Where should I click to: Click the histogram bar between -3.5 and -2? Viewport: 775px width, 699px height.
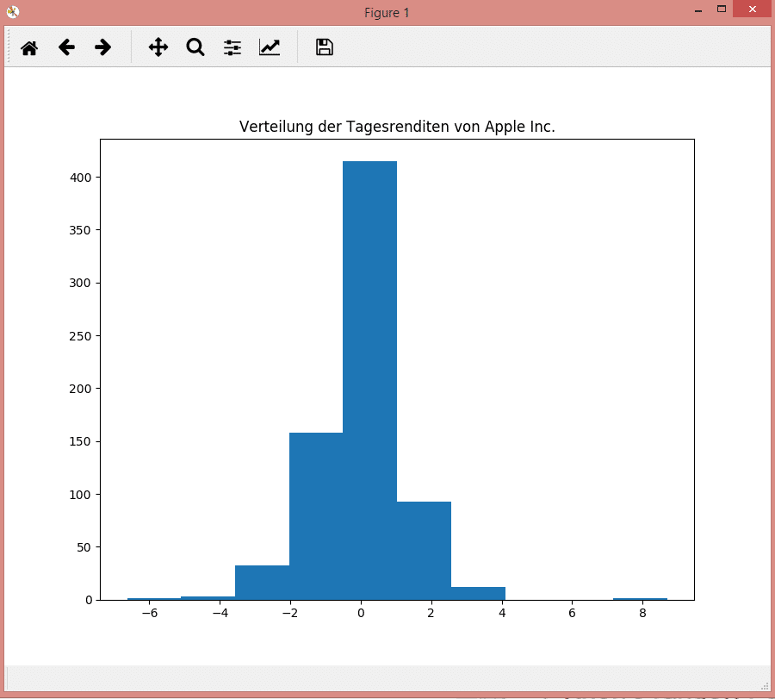pyautogui.click(x=262, y=583)
